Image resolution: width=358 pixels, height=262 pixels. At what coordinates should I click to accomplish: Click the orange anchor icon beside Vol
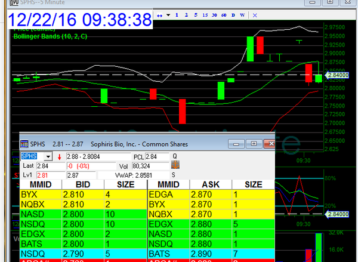pos(175,165)
